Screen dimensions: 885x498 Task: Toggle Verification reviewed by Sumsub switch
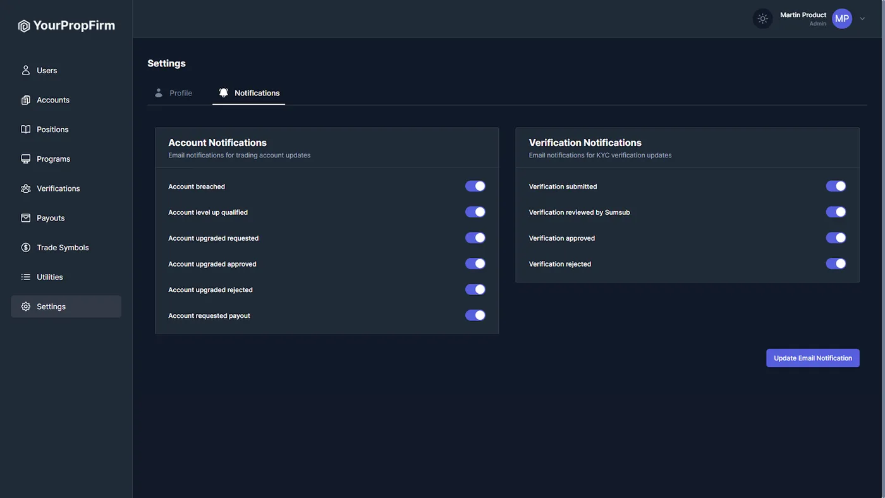pyautogui.click(x=836, y=212)
